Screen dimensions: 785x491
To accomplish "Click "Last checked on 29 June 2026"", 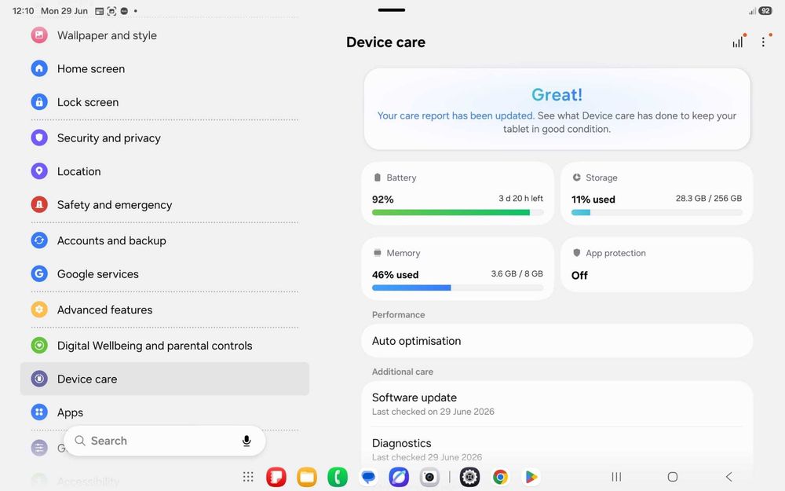I will (433, 412).
